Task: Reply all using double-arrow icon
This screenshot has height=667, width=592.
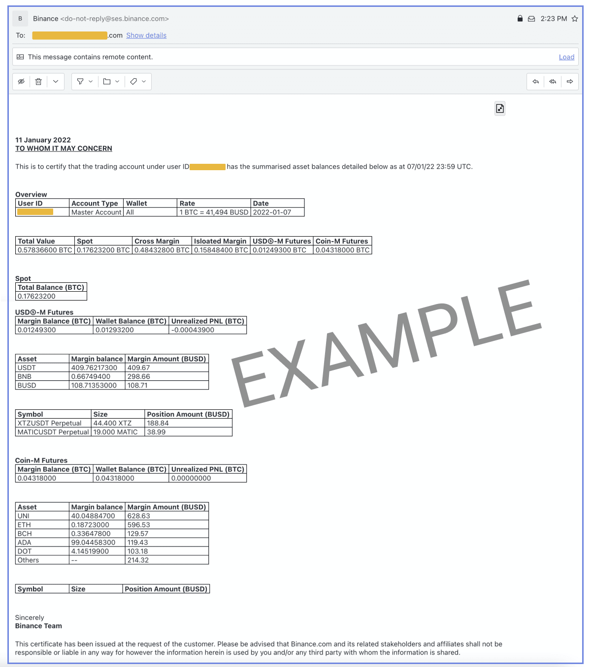Action: coord(553,82)
